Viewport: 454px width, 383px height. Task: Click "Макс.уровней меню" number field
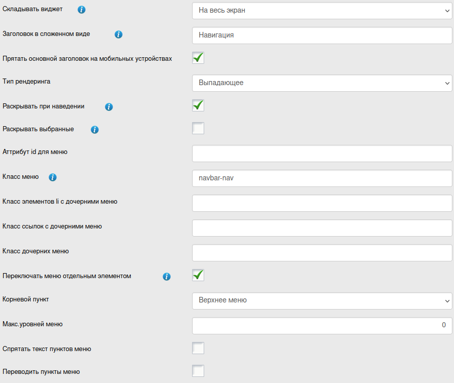pos(322,326)
